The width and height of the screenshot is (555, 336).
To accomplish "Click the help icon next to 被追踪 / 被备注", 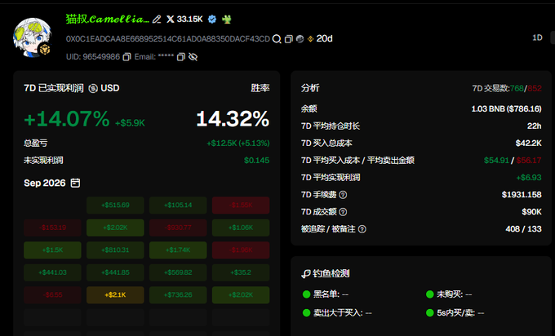I will (362, 229).
